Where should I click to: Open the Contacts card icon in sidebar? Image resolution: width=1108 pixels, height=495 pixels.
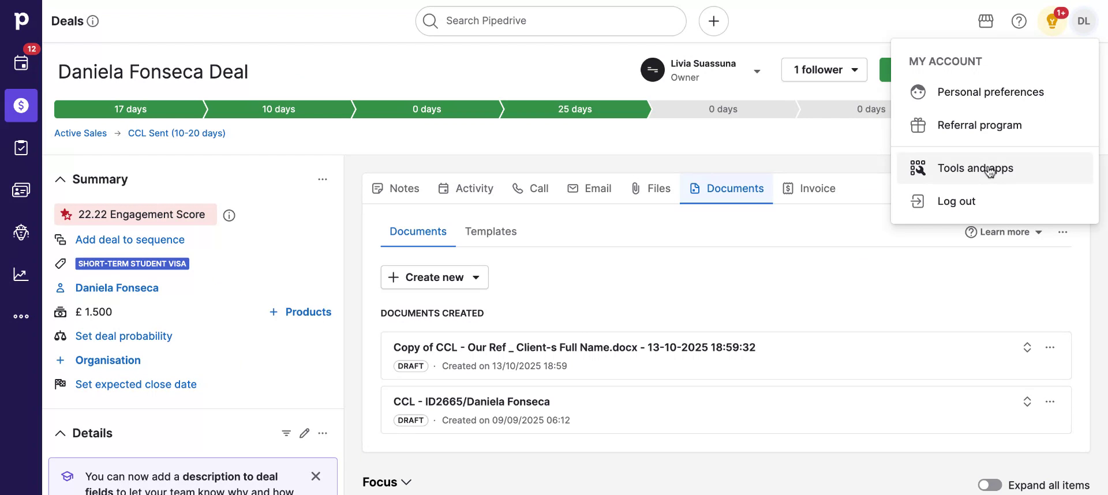[21, 190]
